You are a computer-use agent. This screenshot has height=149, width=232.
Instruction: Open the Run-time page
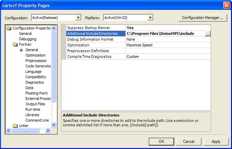point(33,109)
